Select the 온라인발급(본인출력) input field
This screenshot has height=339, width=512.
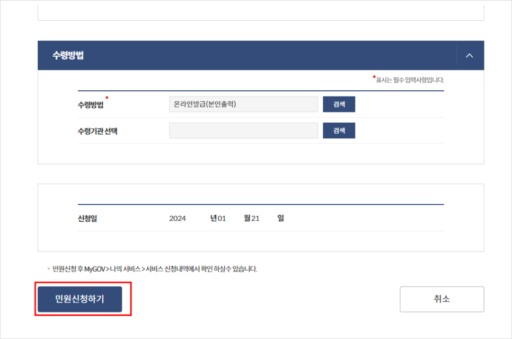pyautogui.click(x=243, y=104)
